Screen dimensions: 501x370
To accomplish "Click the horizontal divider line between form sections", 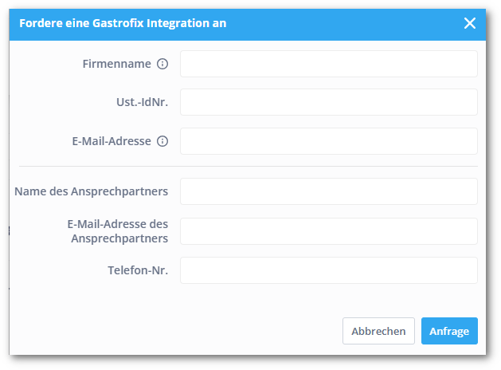I will coord(249,166).
